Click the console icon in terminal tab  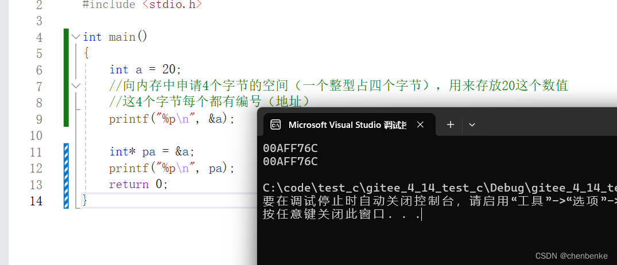(x=275, y=124)
